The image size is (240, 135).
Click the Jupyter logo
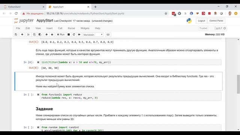(x=24, y=21)
